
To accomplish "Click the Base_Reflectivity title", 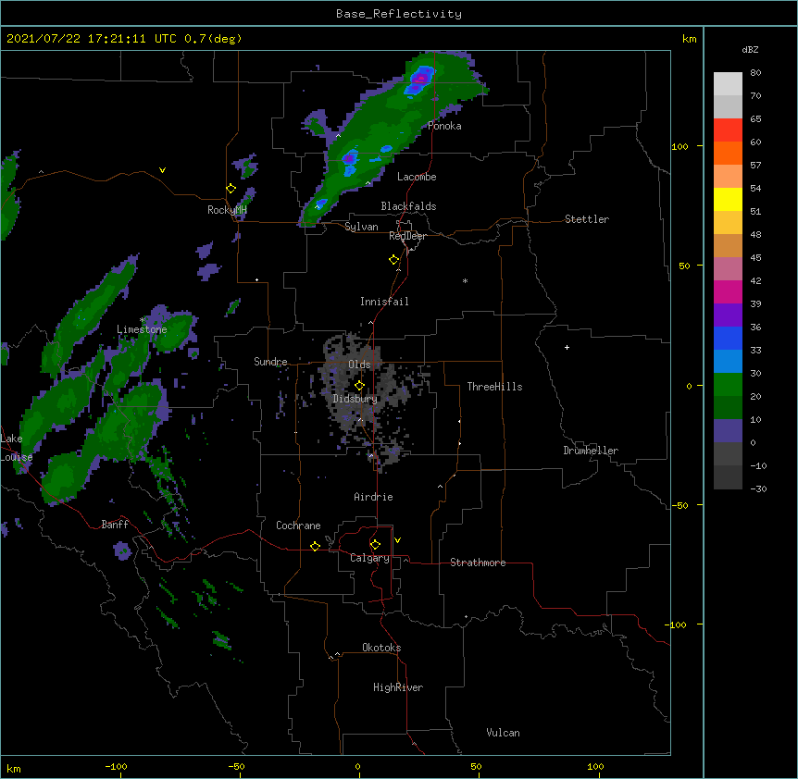I will pos(399,14).
